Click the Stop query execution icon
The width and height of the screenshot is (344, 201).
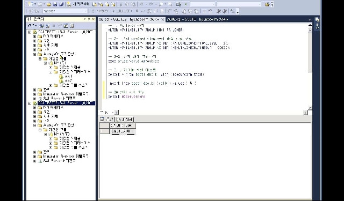pyautogui.click(x=137, y=11)
